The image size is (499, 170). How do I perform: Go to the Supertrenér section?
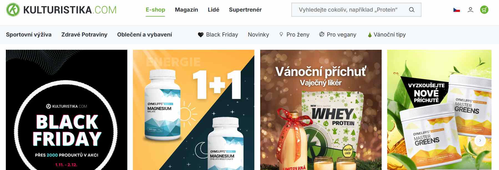coord(245,10)
